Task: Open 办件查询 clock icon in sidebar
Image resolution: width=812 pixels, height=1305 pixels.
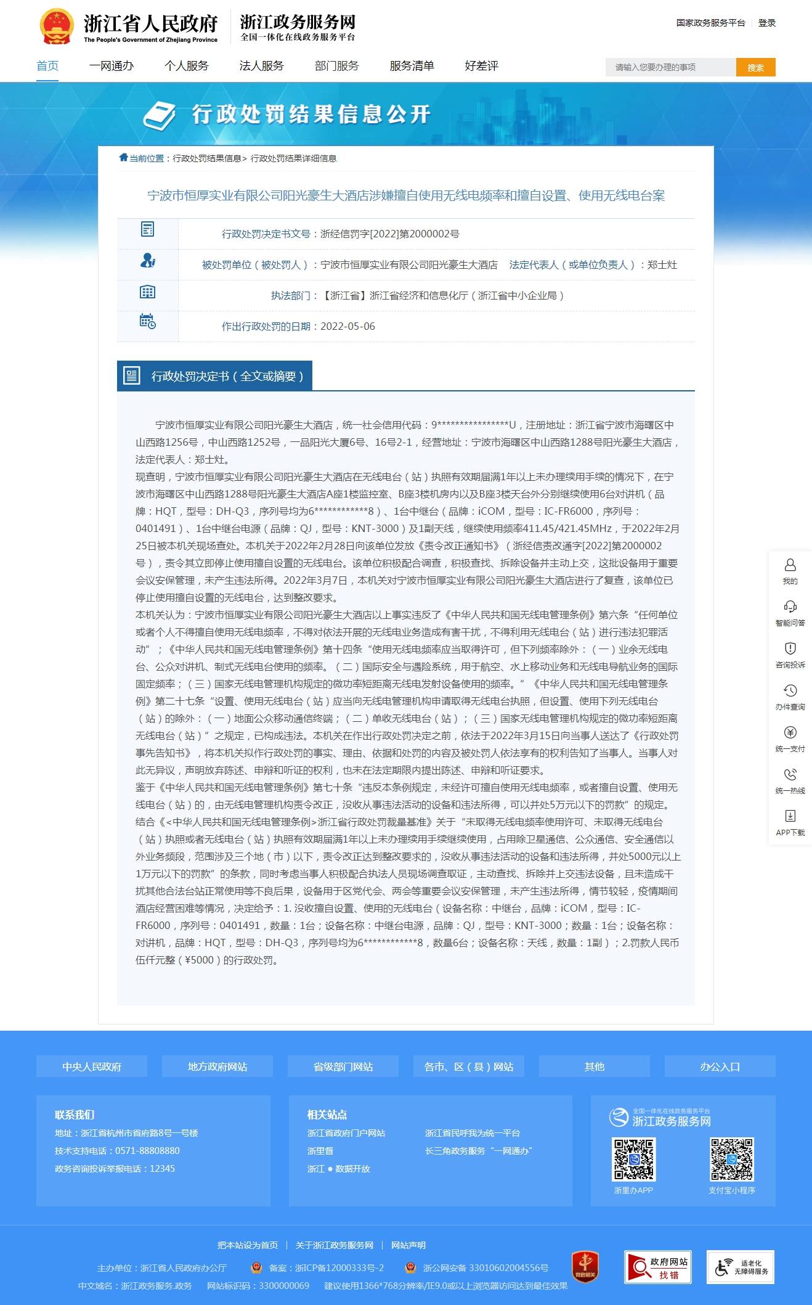Action: coord(790,690)
